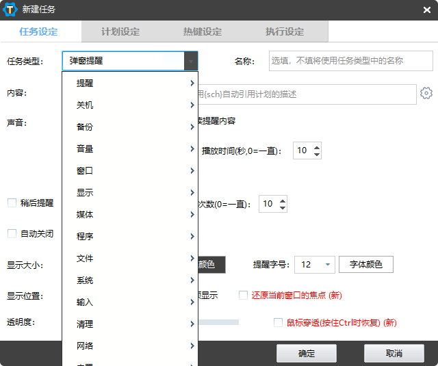
Task: Enable 鼠标穿透 checkbox
Action: coord(278,322)
